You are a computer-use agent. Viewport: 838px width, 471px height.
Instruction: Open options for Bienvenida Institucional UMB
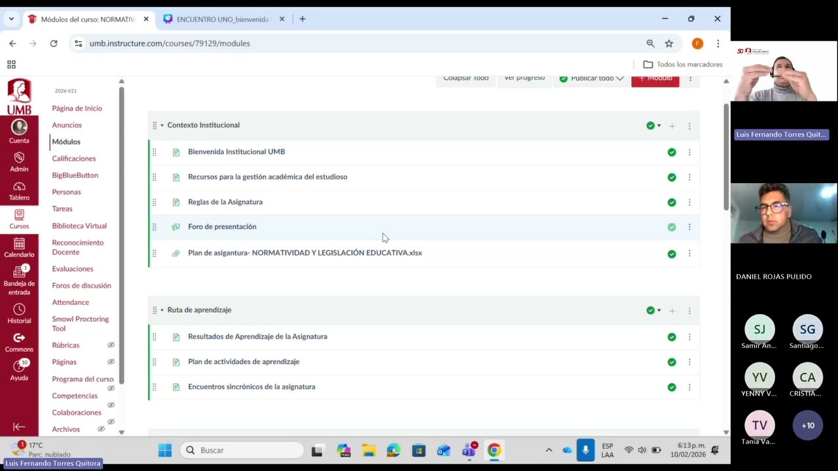pyautogui.click(x=689, y=152)
